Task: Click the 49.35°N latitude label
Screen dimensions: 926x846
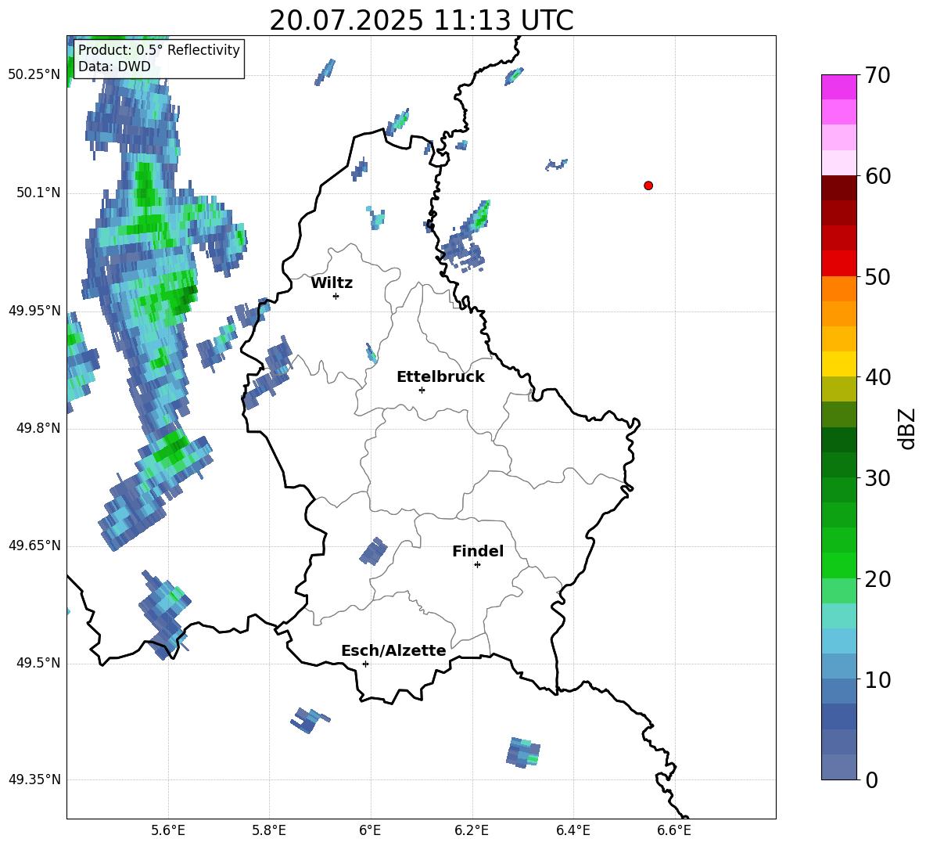Action: click(x=35, y=779)
